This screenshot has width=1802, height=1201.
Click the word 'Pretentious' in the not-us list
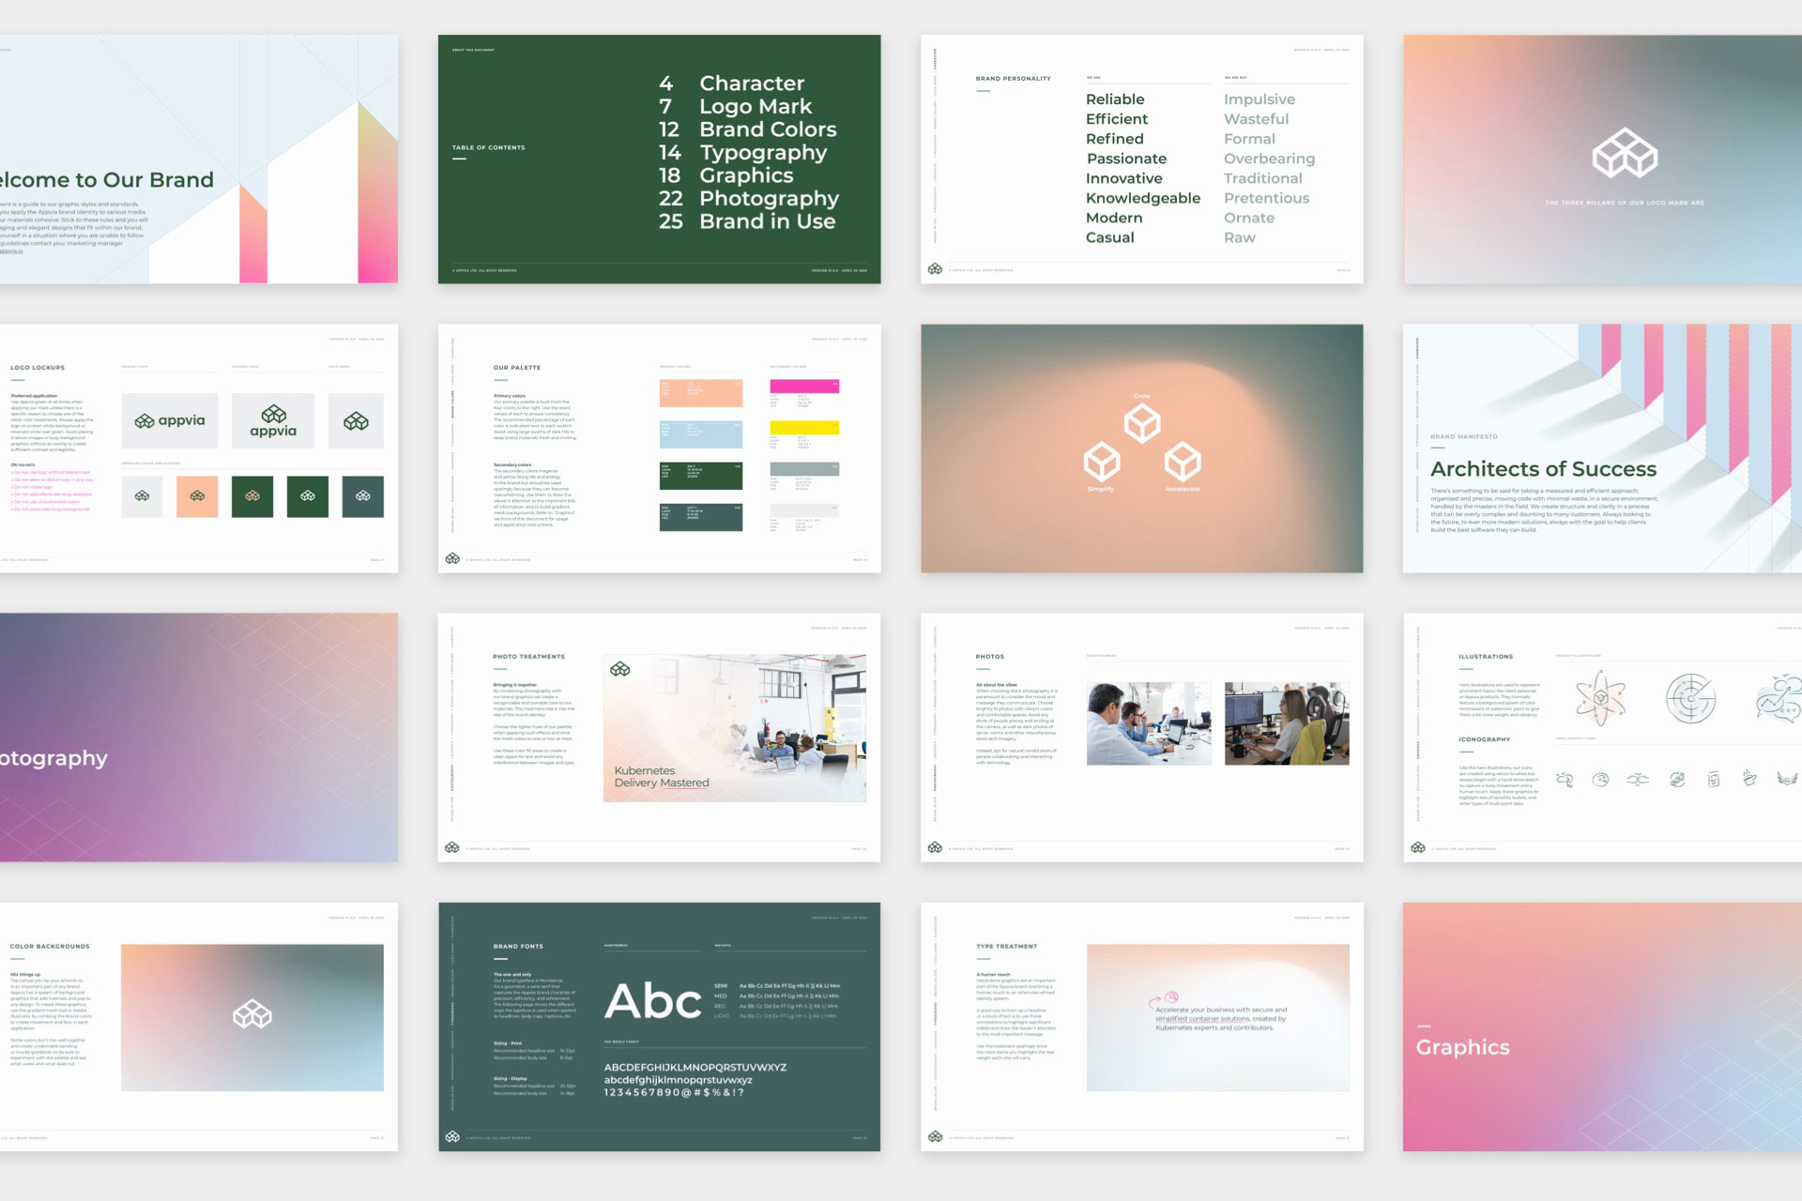tap(1266, 198)
